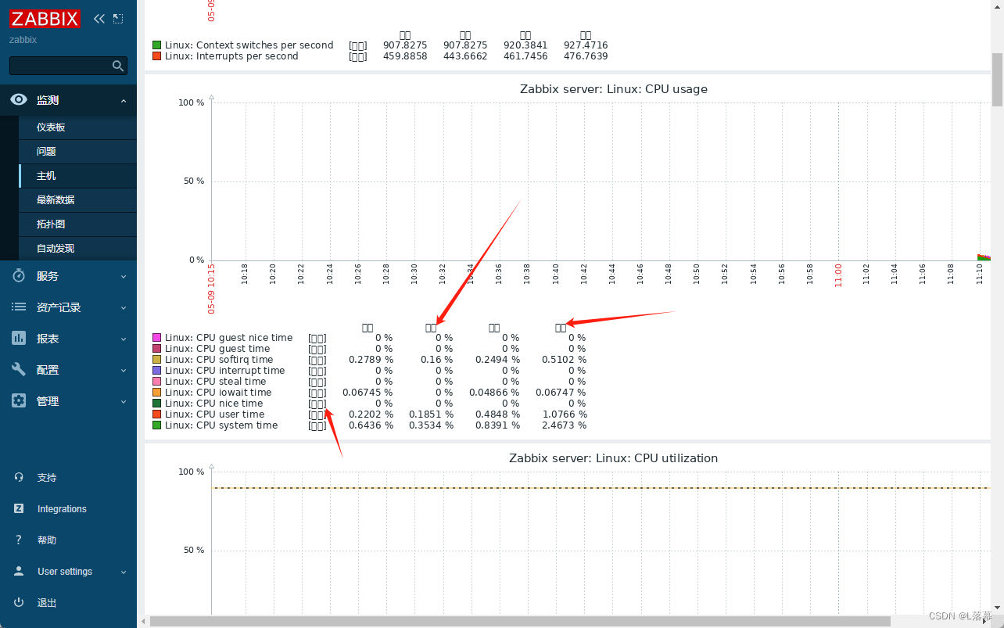The width and height of the screenshot is (1004, 628).
Task: Click the person icon for User settings
Action: coord(19,572)
